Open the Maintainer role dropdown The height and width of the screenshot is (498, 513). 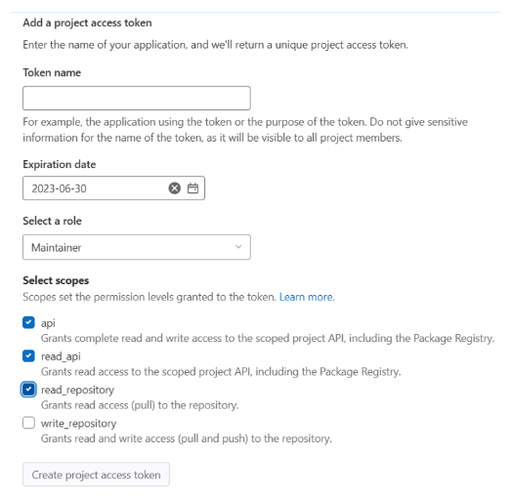click(137, 247)
